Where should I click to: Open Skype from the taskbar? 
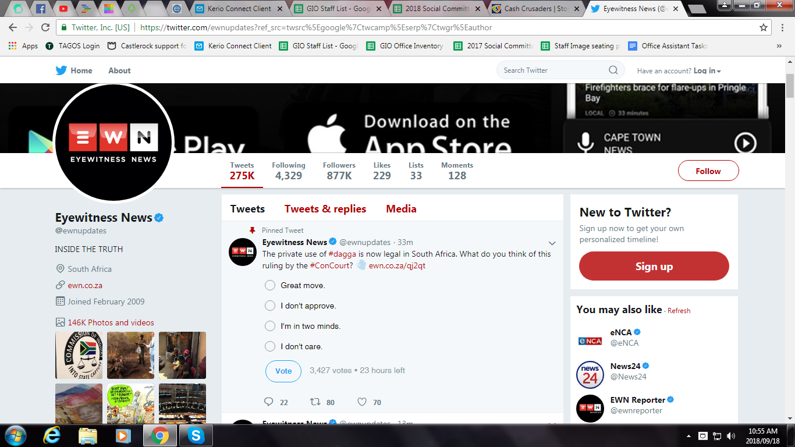pos(196,435)
